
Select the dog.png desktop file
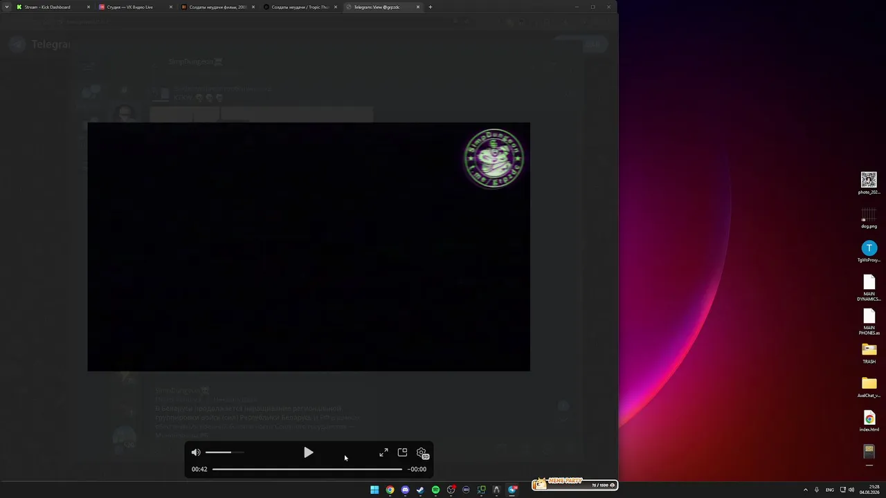click(869, 218)
